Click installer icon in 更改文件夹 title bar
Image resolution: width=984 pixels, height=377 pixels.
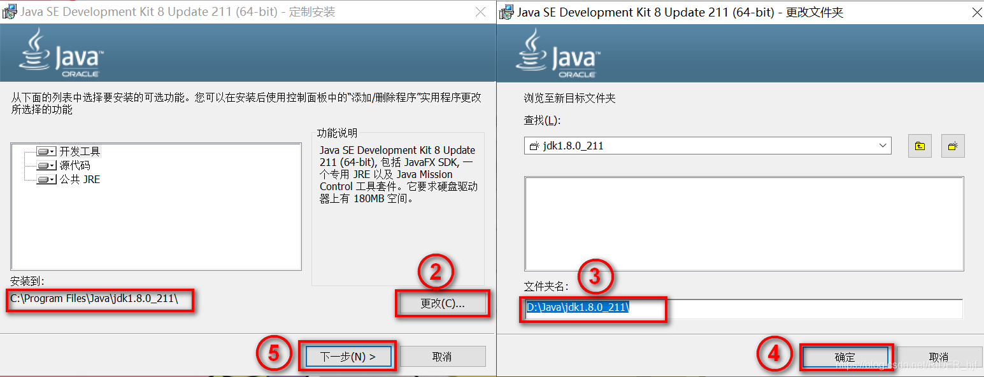[507, 11]
